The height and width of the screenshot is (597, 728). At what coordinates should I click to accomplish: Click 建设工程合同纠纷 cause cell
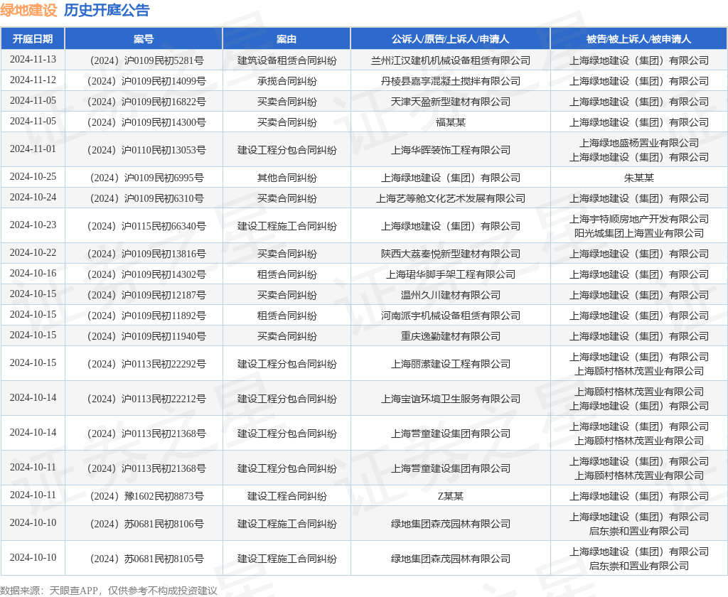pos(287,496)
